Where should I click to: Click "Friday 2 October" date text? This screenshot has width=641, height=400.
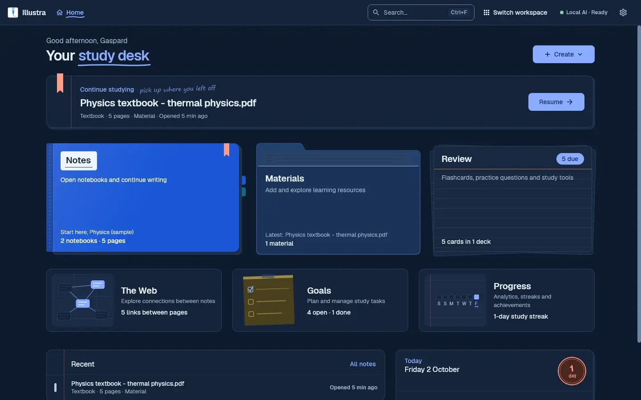pyautogui.click(x=432, y=369)
